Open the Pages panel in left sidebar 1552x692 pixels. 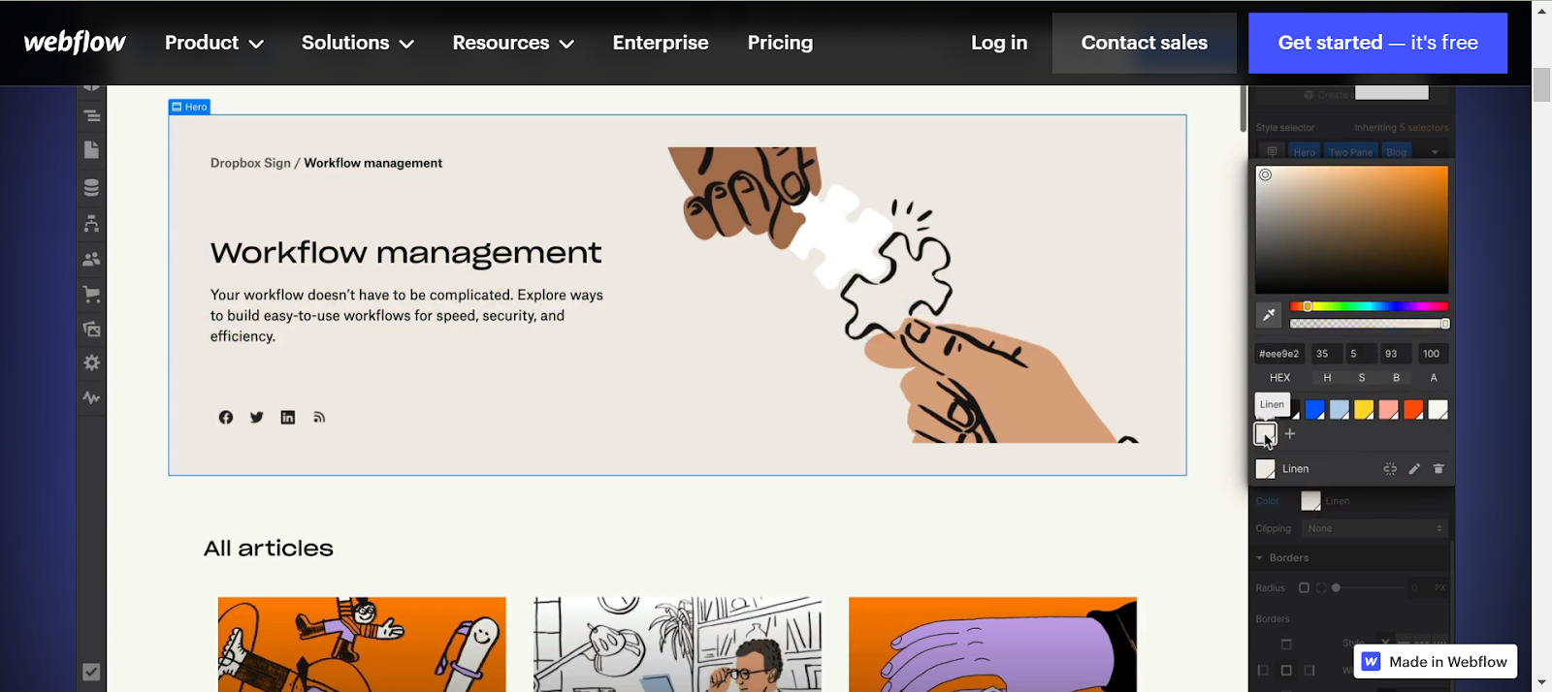point(91,150)
